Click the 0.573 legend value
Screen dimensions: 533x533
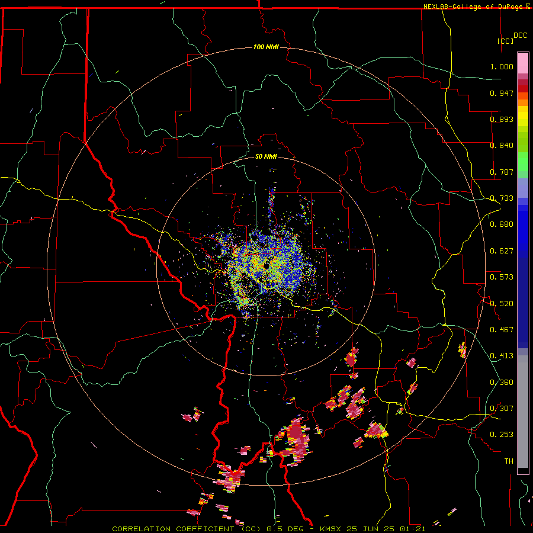pyautogui.click(x=502, y=277)
